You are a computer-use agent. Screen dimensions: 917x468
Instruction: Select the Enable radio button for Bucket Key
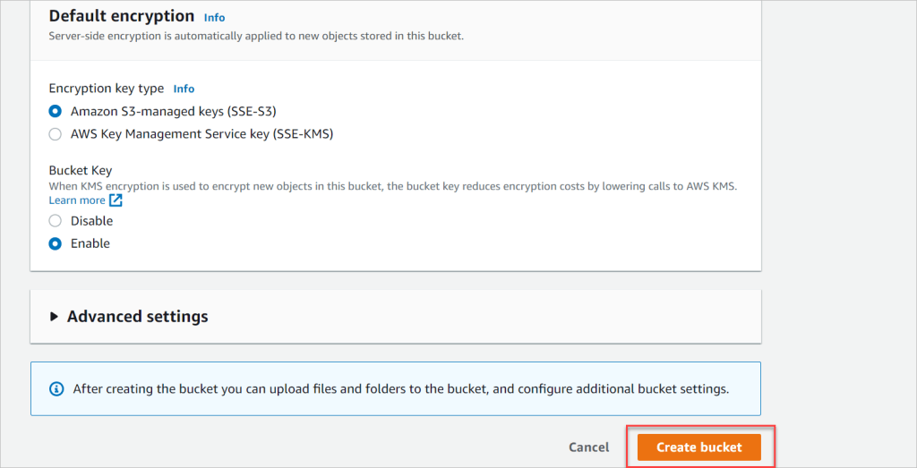pyautogui.click(x=55, y=243)
